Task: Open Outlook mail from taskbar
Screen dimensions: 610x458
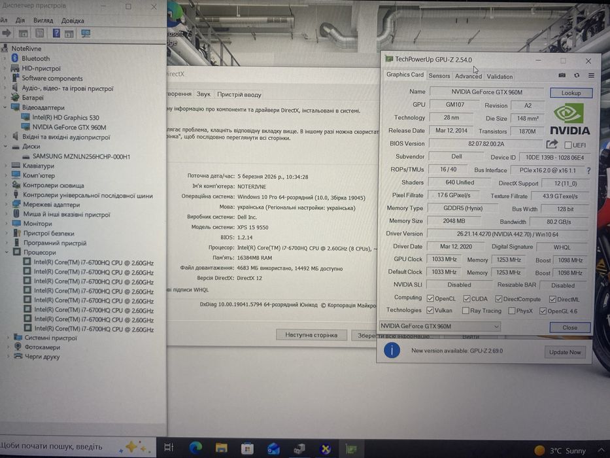Action: click(x=273, y=449)
